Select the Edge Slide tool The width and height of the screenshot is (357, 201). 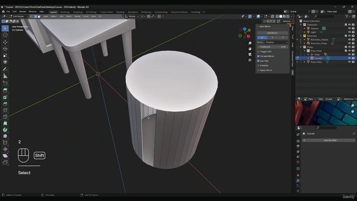[x=5, y=143]
